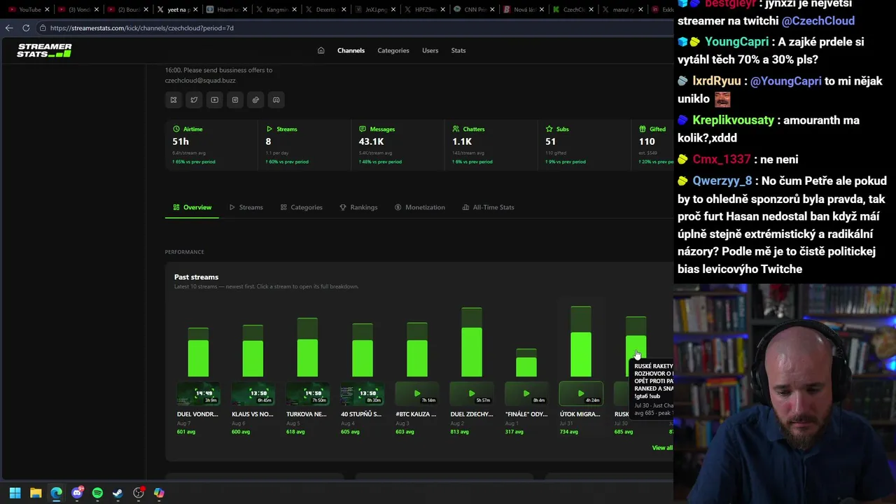Screen dimensions: 896x504
Task: Switch to the All-Time Stats tab
Action: click(x=488, y=207)
